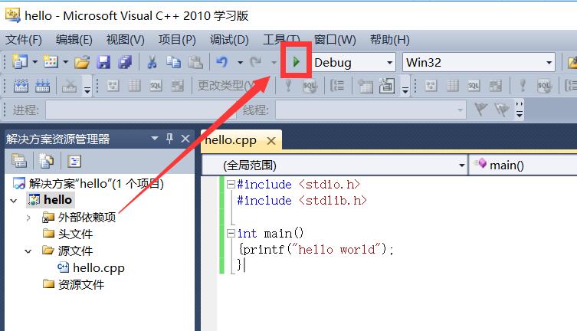Click the Copy toolbar icon
The height and width of the screenshot is (331, 577).
tap(173, 62)
